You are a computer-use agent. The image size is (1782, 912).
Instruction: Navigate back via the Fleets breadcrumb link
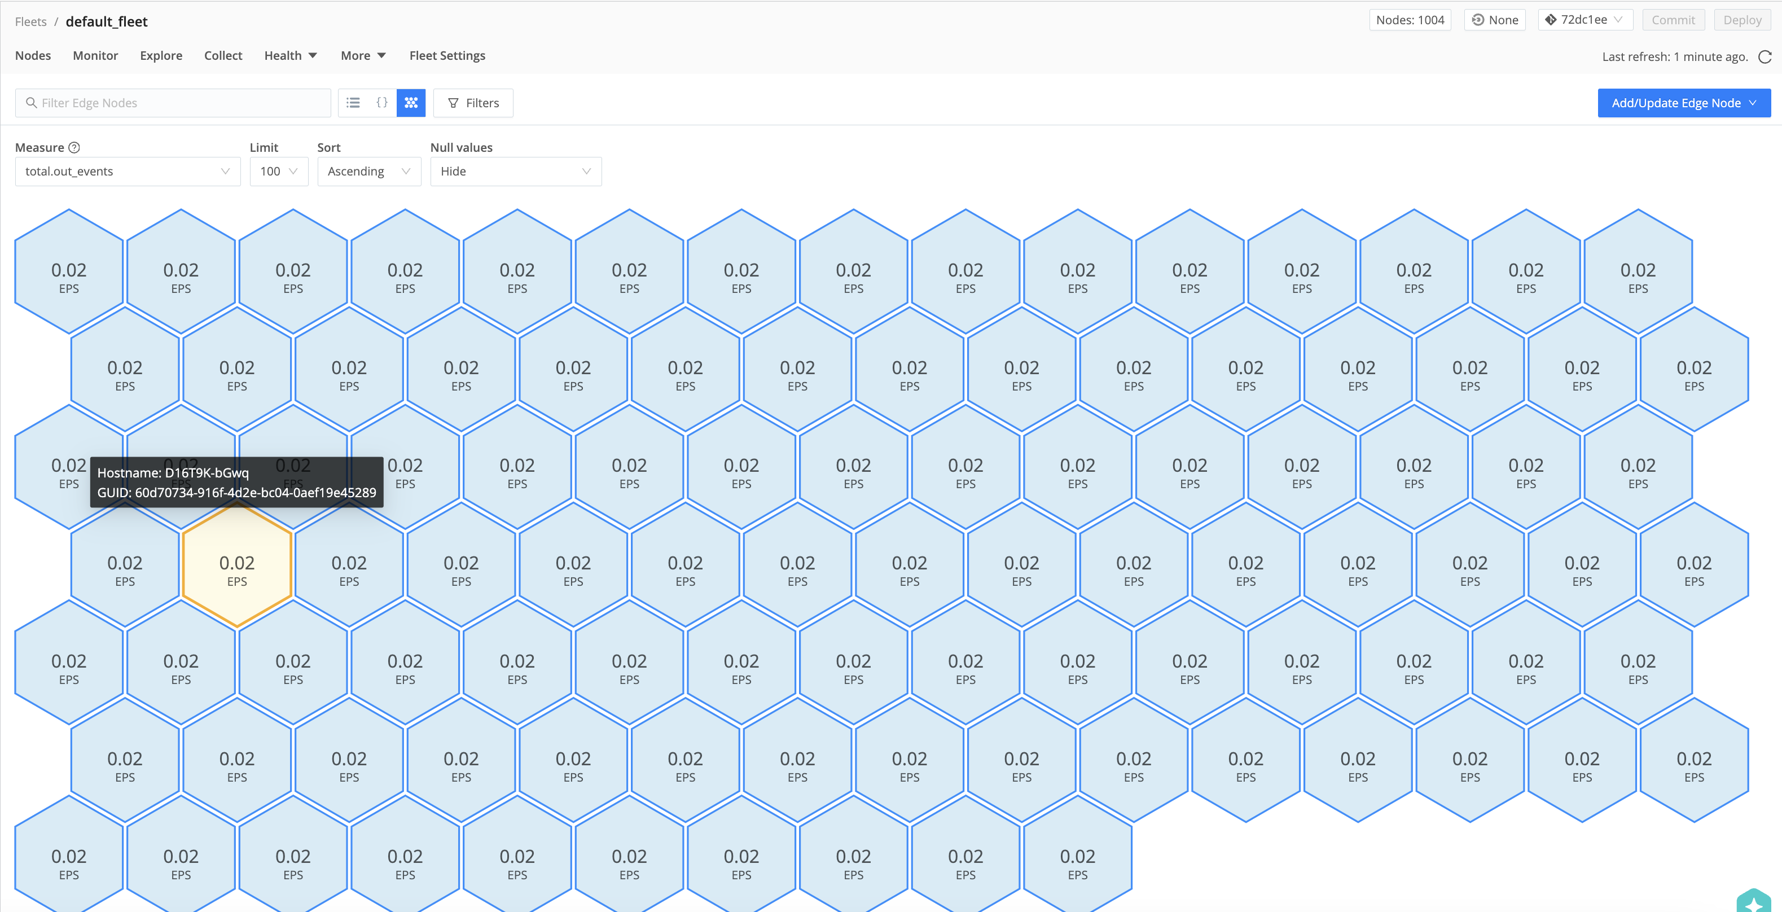[30, 21]
